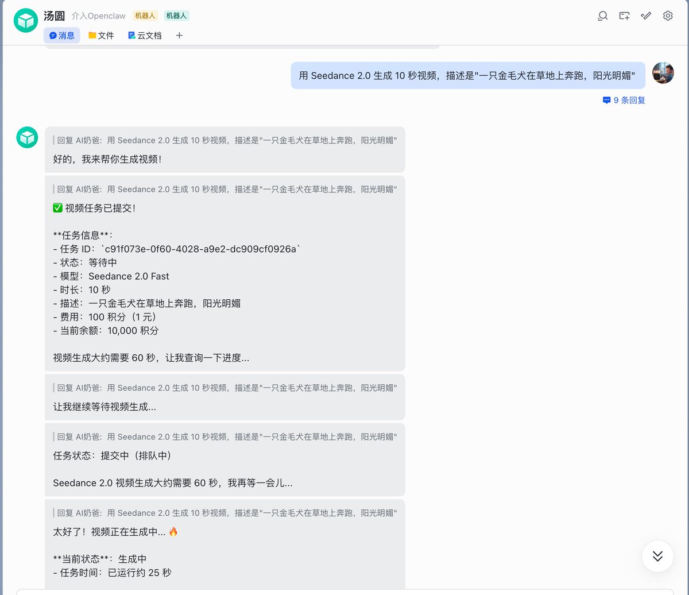Click the ✅ 视频任务已提交 line

(94, 208)
